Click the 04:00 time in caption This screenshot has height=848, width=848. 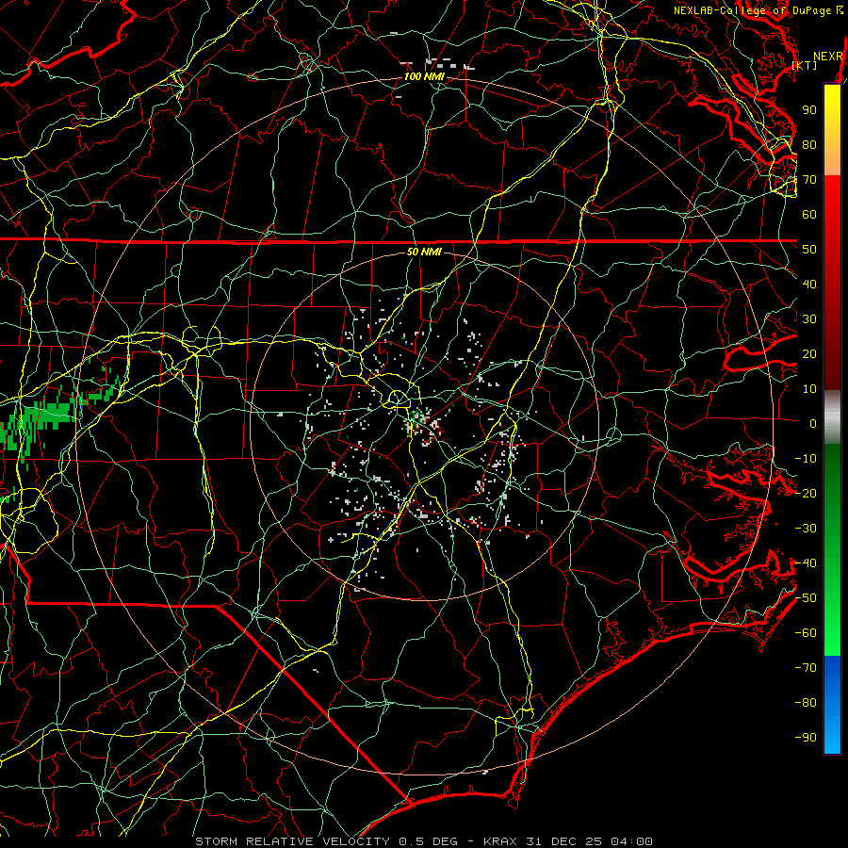[x=631, y=841]
